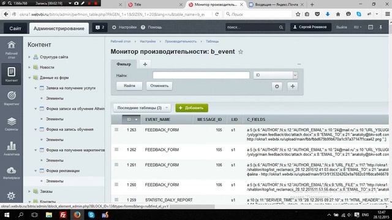The height and width of the screenshot is (220, 392).
Task: Open the Сергей Романов profile button
Action: [x=311, y=27]
